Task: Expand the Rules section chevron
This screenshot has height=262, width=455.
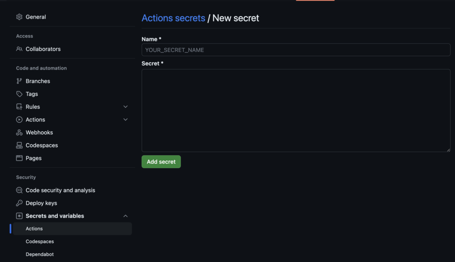Action: [x=125, y=107]
